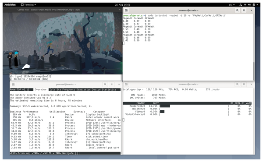Screen dimensions: 263x162
Task: Click the first 'PkgWatt CorWatt GFXWatt' header
Action: [x=139, y=18]
